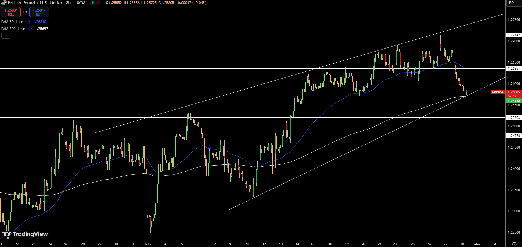Click the low price value L1.25725
Viewport: 522px width, 247px height.
tap(149, 3)
